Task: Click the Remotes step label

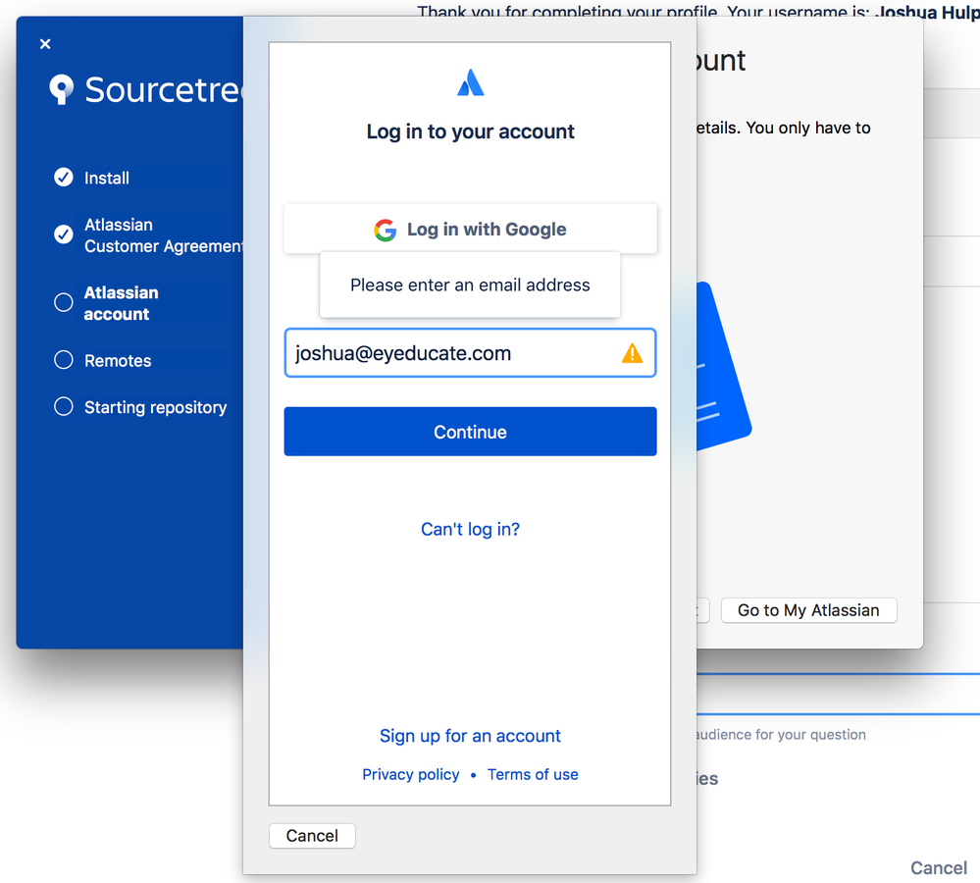Action: (x=118, y=361)
